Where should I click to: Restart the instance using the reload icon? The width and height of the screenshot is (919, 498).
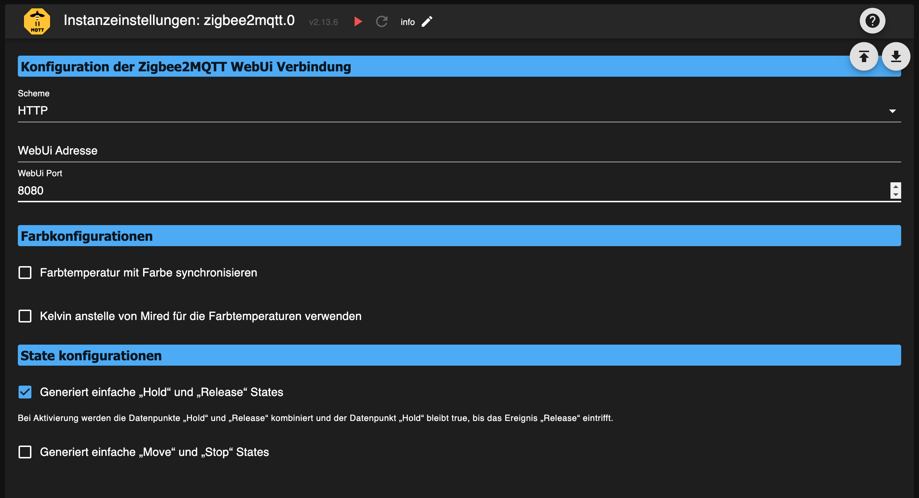[x=382, y=21]
